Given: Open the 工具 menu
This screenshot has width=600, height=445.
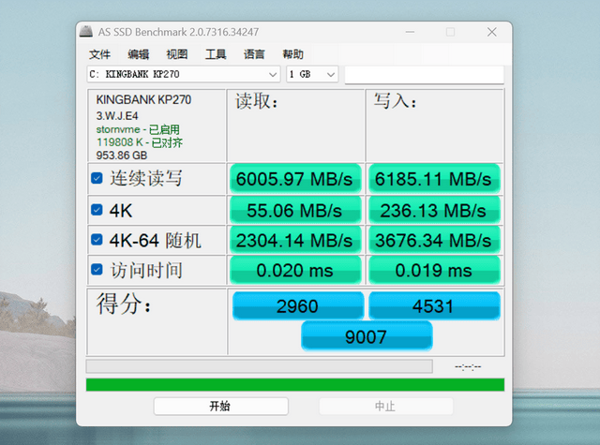Looking at the screenshot, I should pos(216,54).
